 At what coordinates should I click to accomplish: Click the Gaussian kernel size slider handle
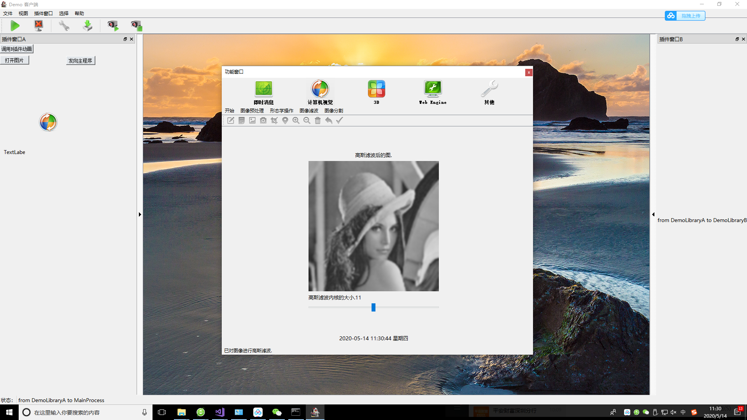tap(373, 308)
